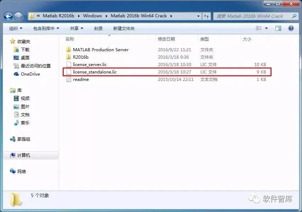The height and width of the screenshot is (212, 302).
Task: Click the license_standalone.lic file name
Action: pyautogui.click(x=95, y=72)
